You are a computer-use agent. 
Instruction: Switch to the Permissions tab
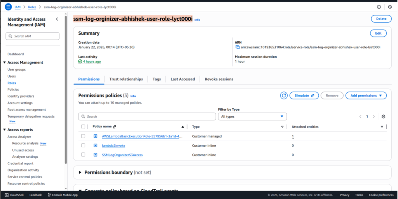tap(89, 79)
